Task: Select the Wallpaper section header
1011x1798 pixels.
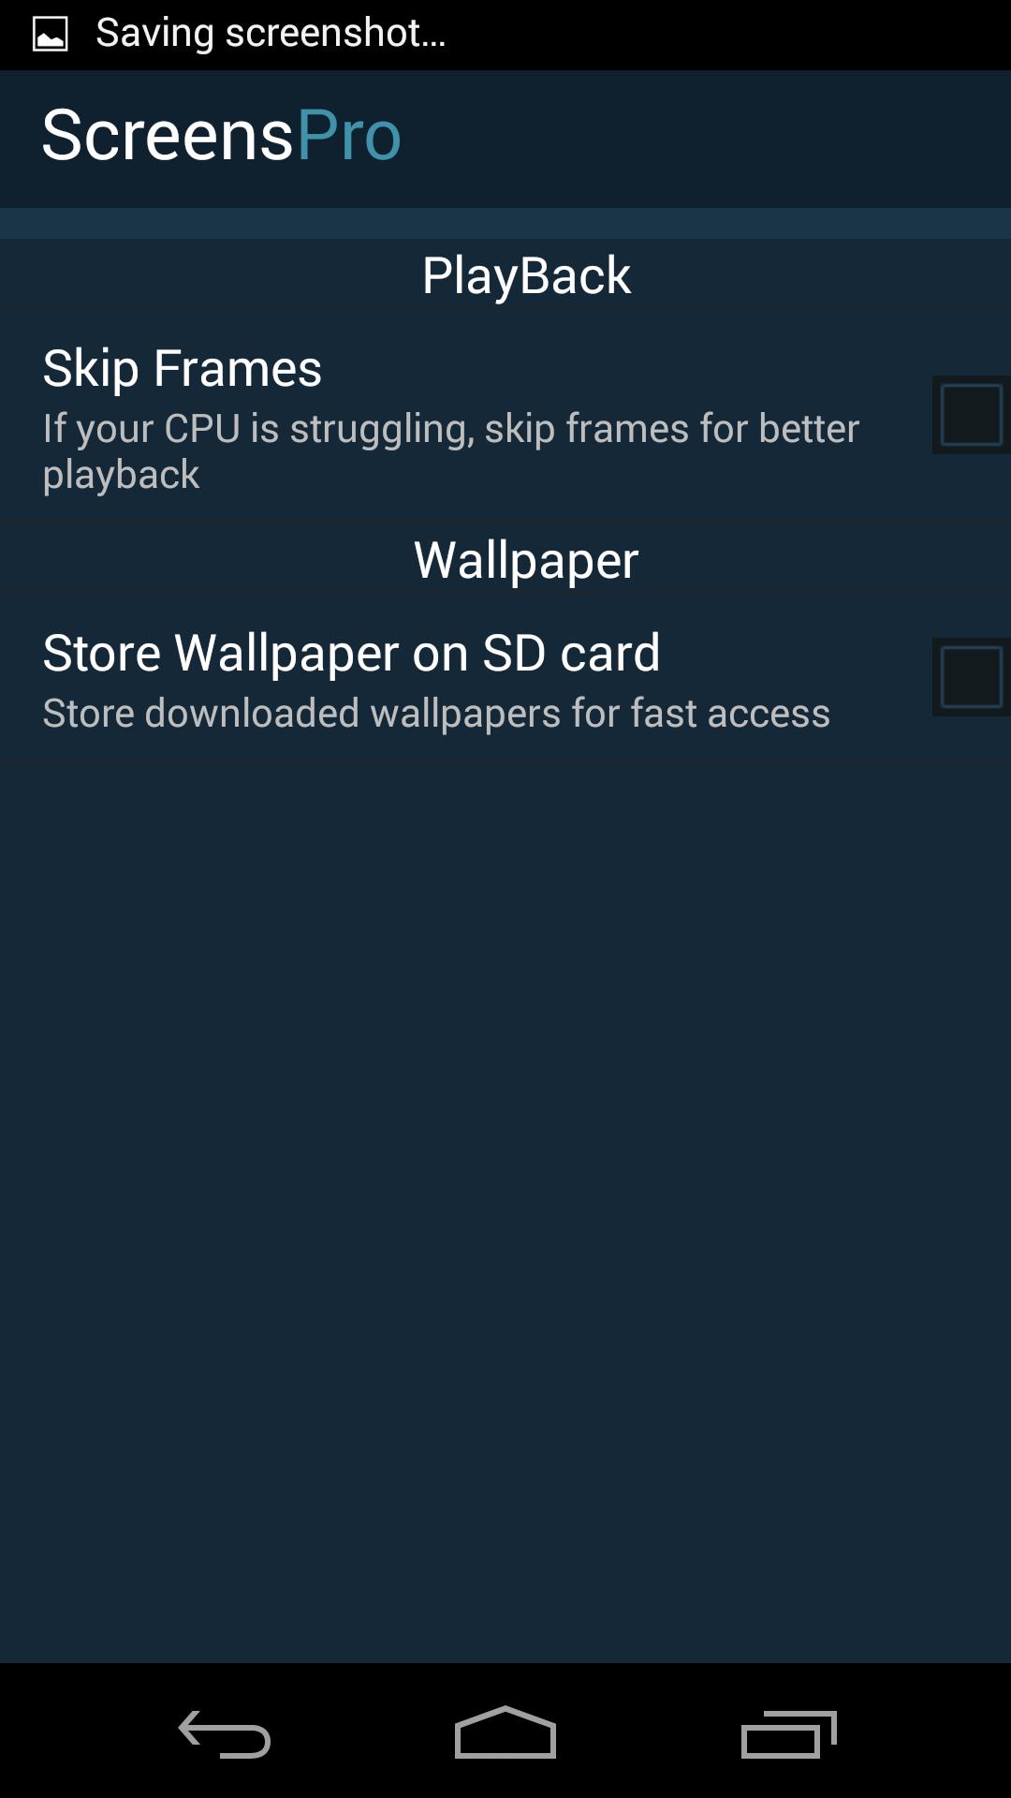Action: click(x=526, y=560)
